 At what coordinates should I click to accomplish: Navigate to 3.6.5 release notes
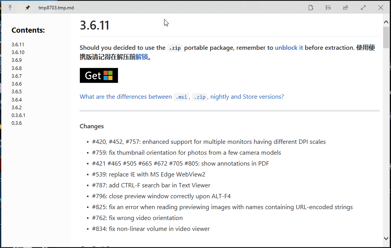tap(17, 91)
